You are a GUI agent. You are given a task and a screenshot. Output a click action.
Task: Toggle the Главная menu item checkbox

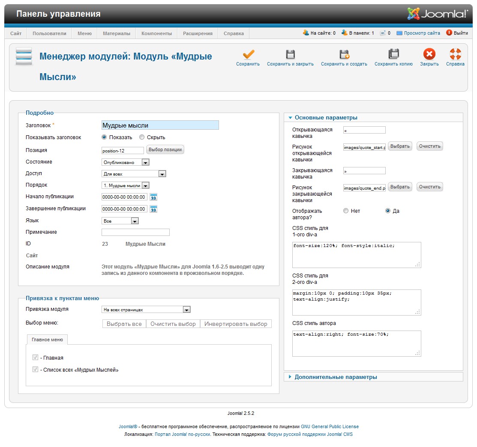pos(35,358)
